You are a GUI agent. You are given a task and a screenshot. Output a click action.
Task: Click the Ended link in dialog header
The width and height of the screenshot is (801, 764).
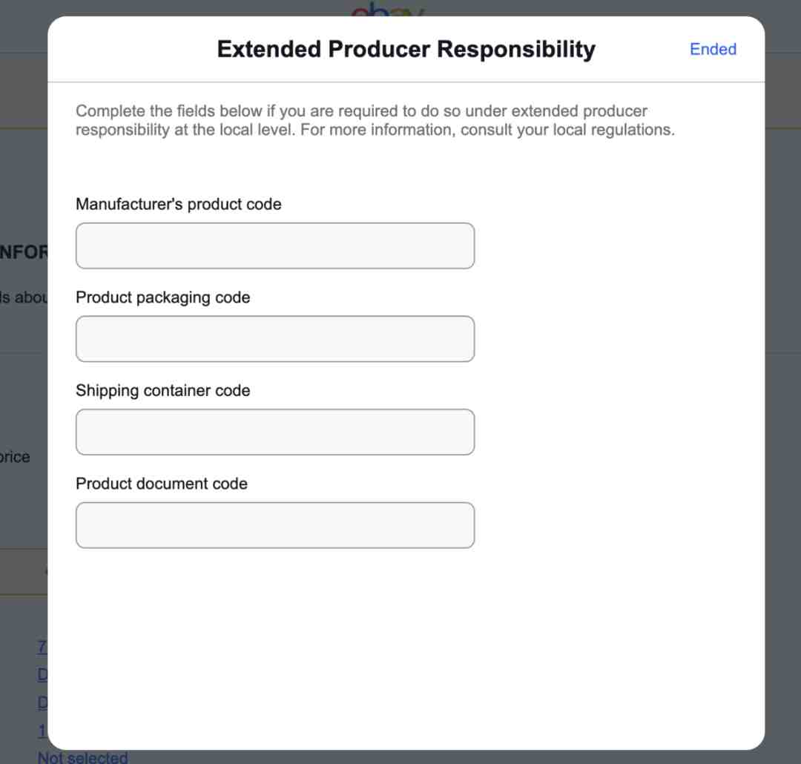point(713,49)
